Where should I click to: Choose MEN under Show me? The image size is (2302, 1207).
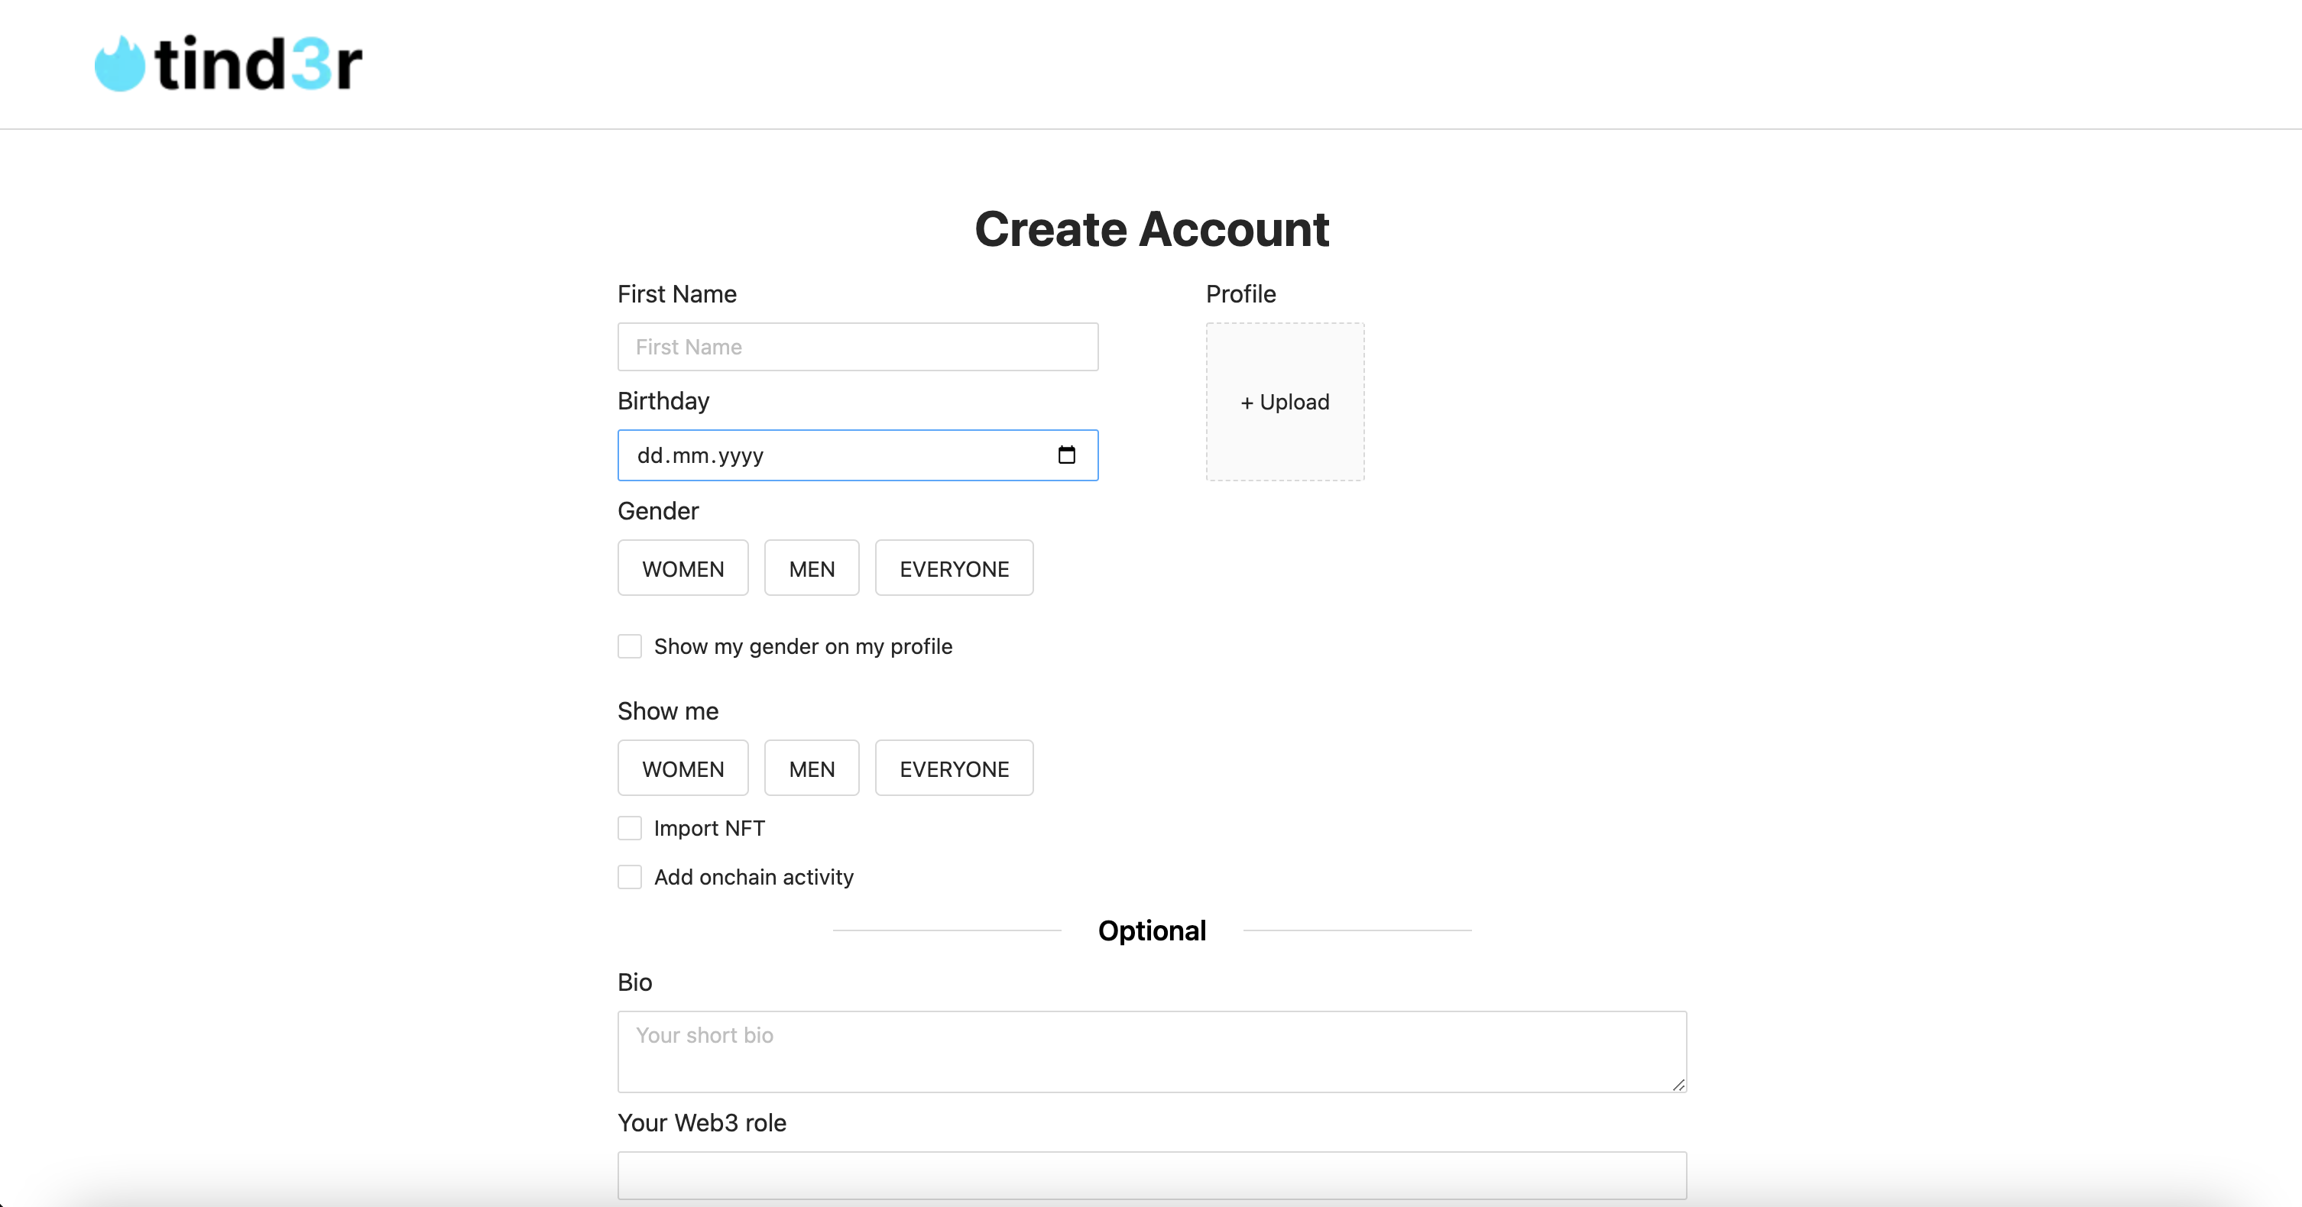tap(812, 769)
